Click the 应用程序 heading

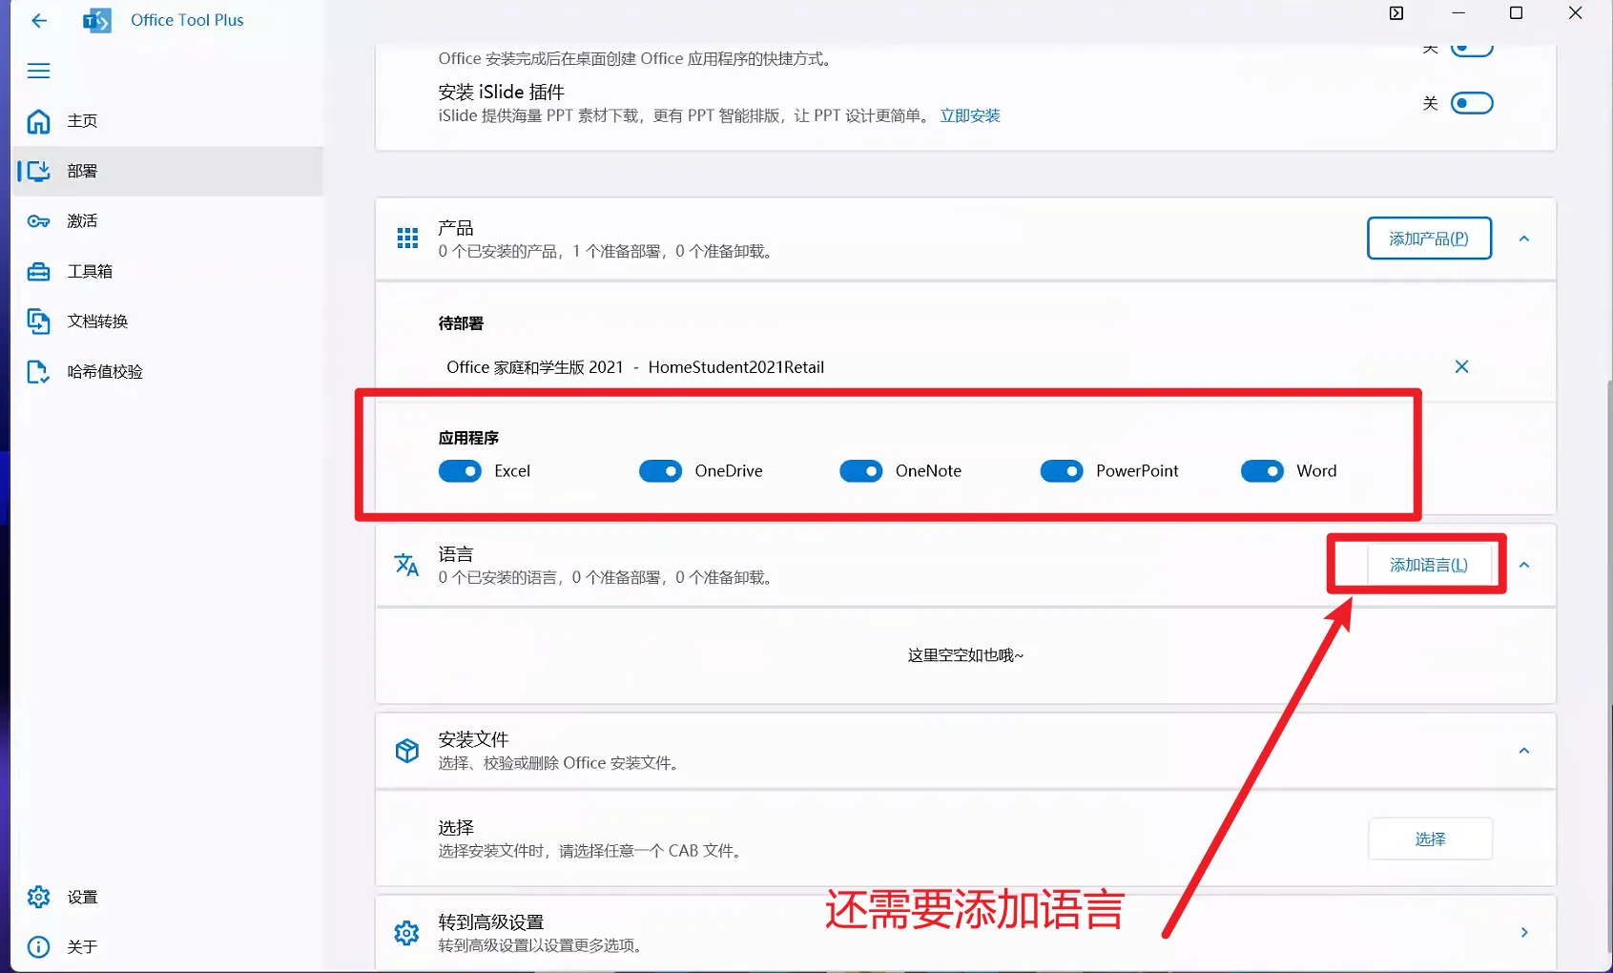click(468, 438)
